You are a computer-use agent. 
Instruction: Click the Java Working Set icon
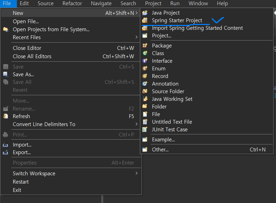[145, 99]
